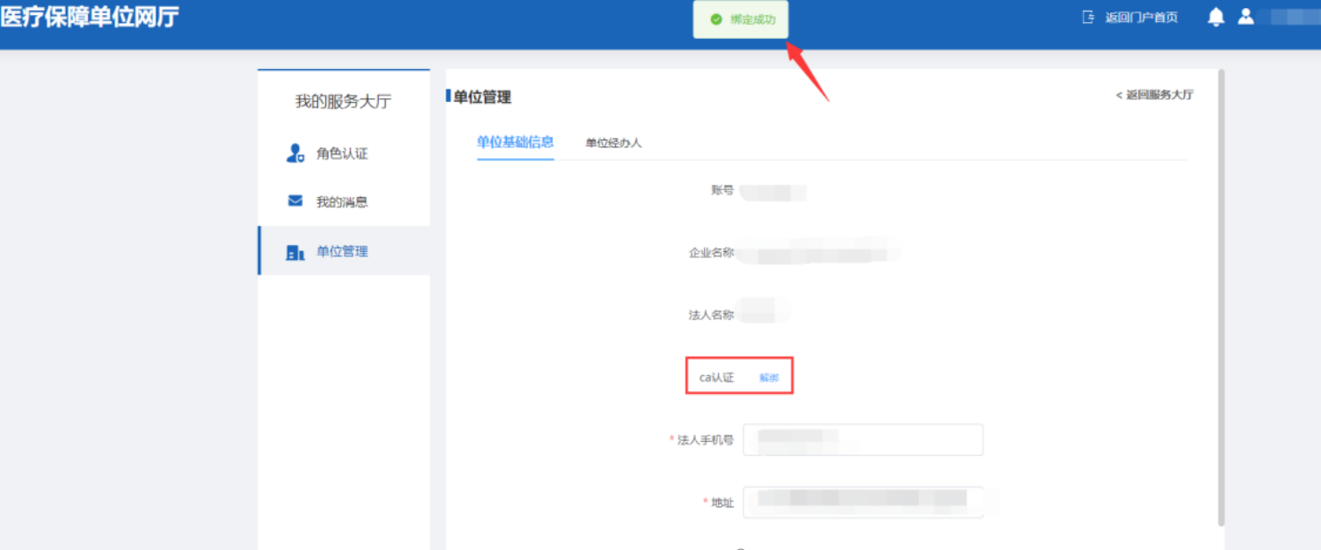Viewport: 1321px width, 550px height.
Task: Open 我的消息 label in the sidebar
Action: (x=342, y=202)
